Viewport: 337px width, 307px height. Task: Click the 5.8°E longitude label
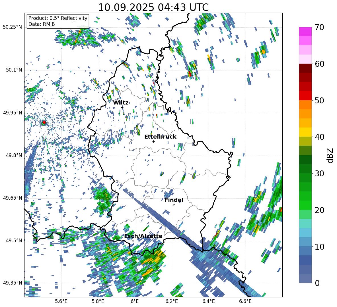click(x=98, y=301)
